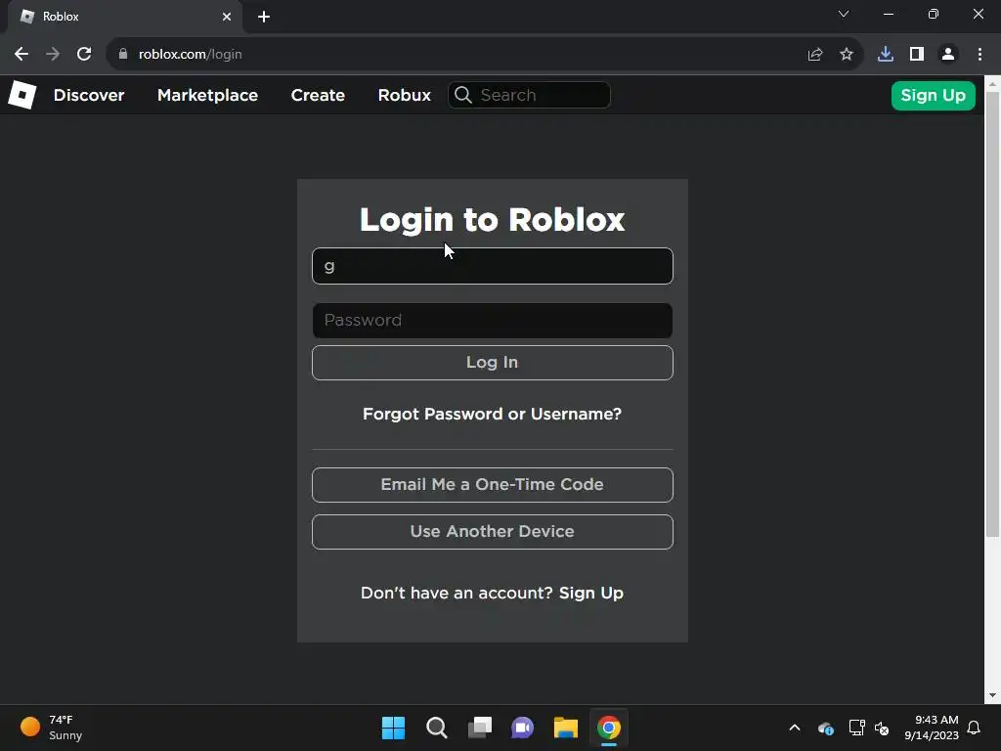The height and width of the screenshot is (751, 1001).
Task: Toggle Chrome side panel
Action: (x=917, y=55)
